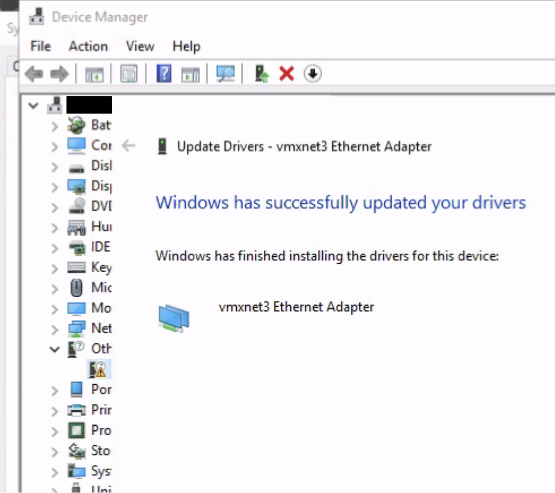
Task: Click the 'vmxnet3 Ethernet Adapter' device name text
Action: [296, 307]
